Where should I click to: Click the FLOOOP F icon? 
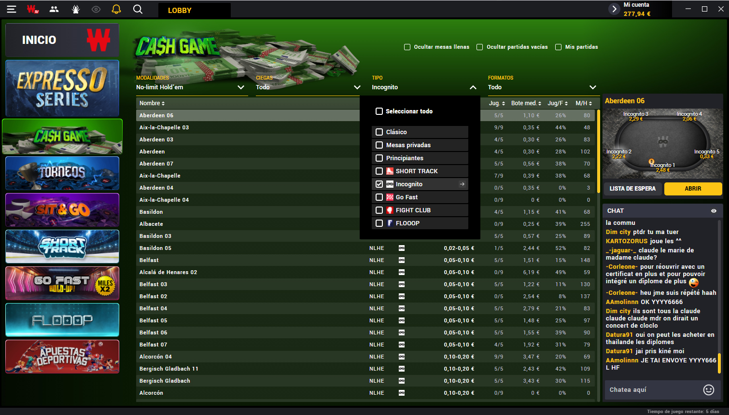(390, 223)
